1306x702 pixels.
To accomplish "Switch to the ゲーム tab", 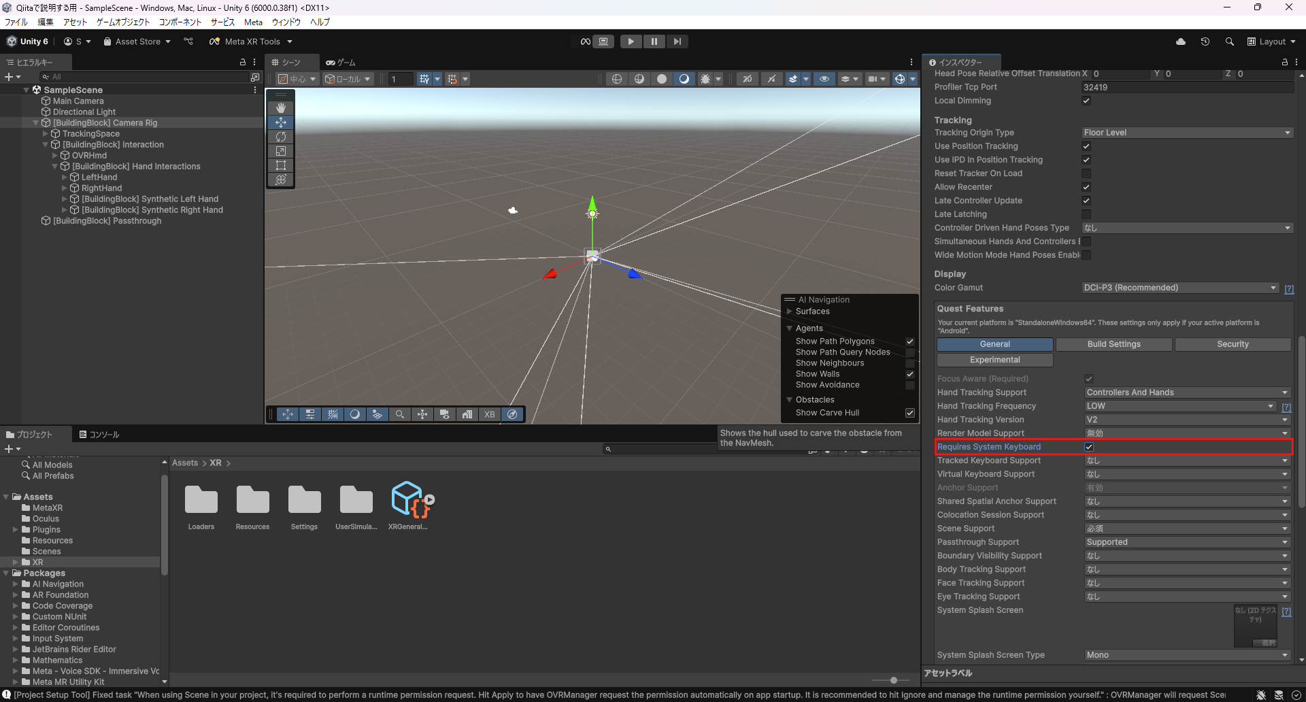I will click(341, 63).
